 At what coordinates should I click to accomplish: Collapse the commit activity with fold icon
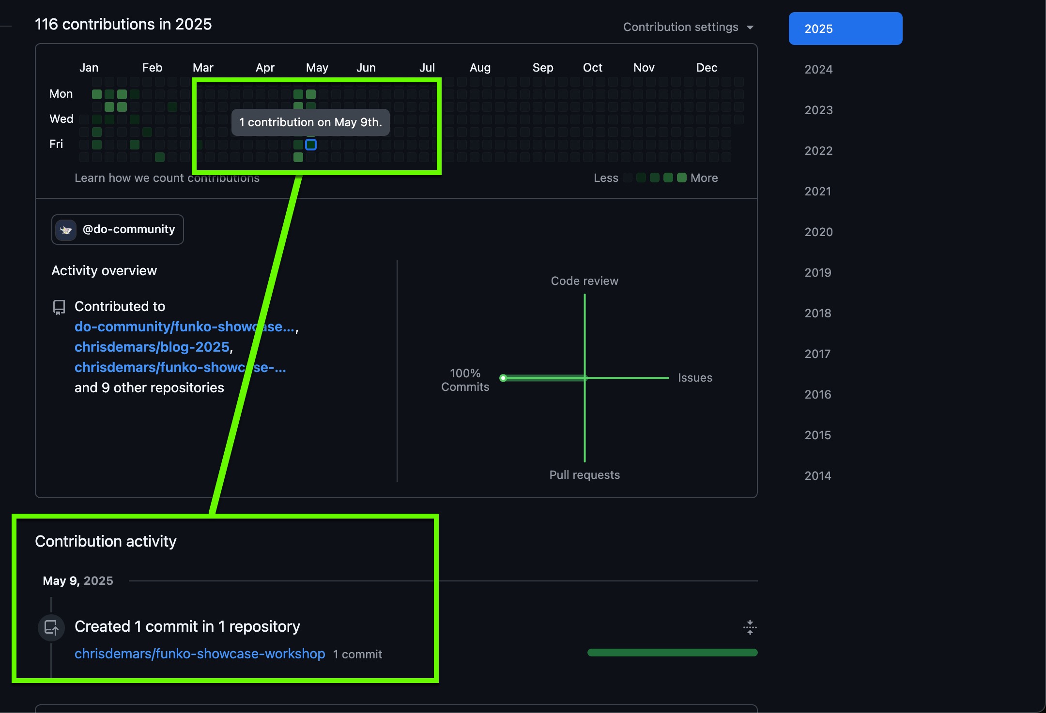click(x=750, y=627)
